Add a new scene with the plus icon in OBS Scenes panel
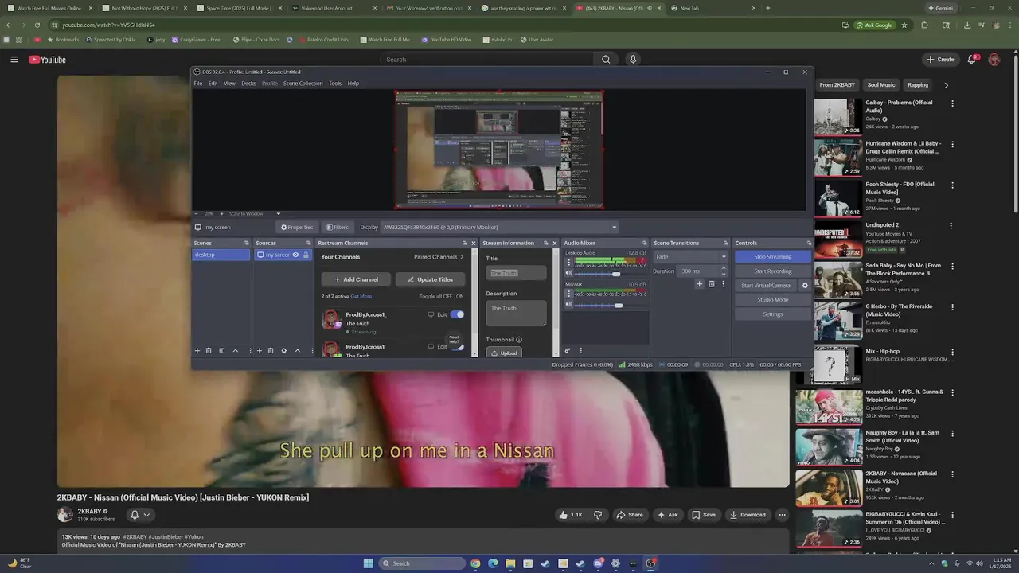Image resolution: width=1019 pixels, height=573 pixels. pyautogui.click(x=197, y=350)
